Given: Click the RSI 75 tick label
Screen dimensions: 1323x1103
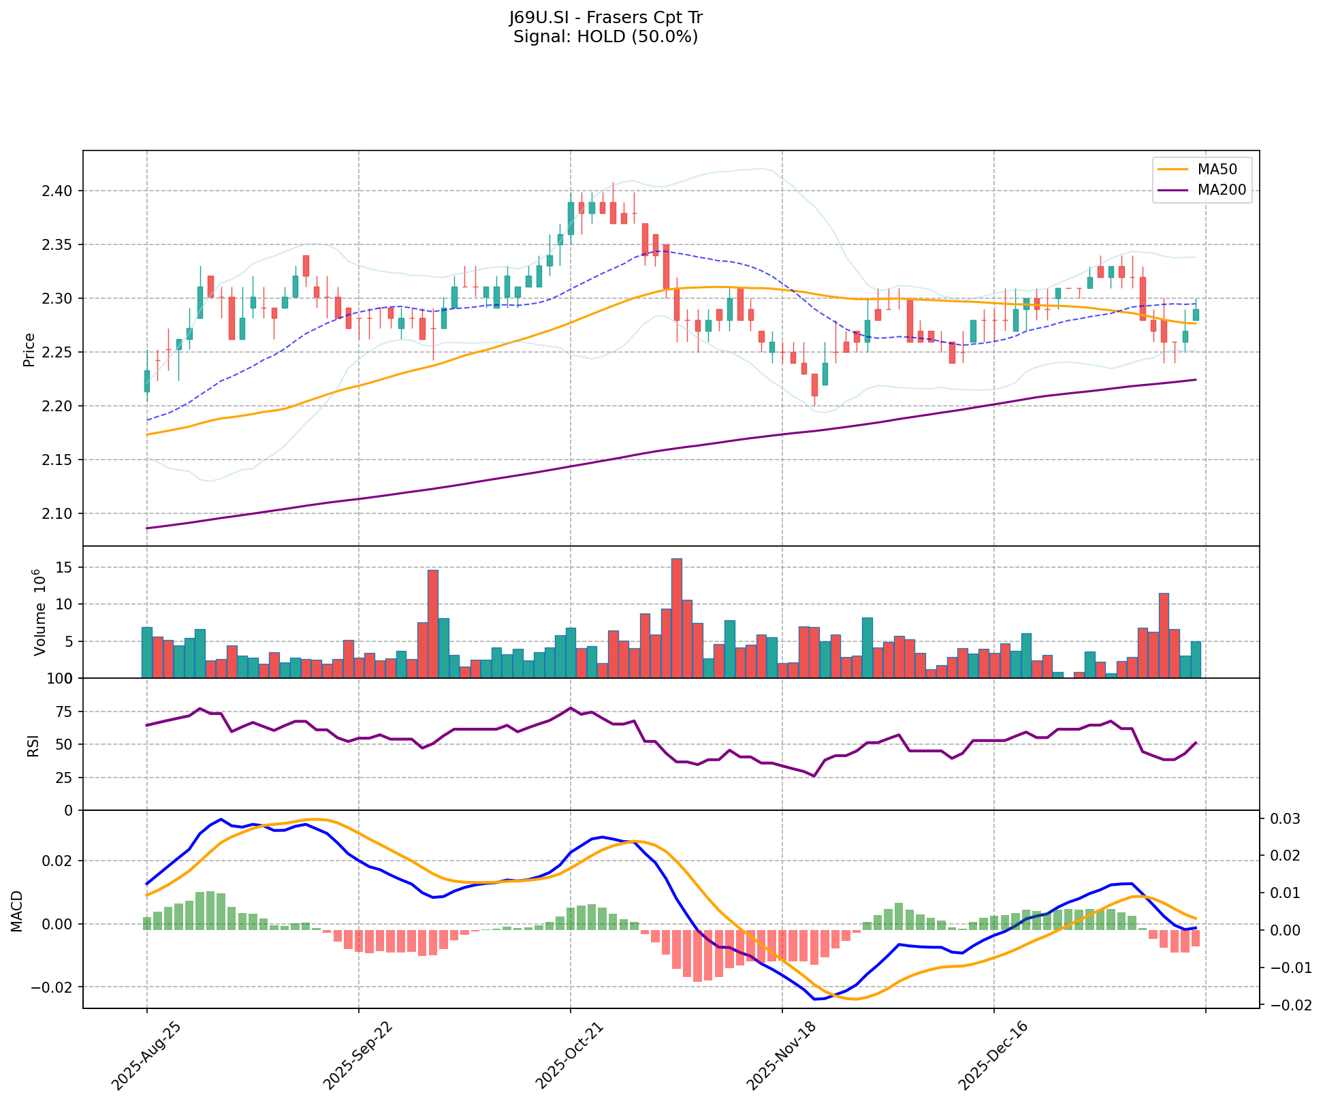Looking at the screenshot, I should coord(63,712).
